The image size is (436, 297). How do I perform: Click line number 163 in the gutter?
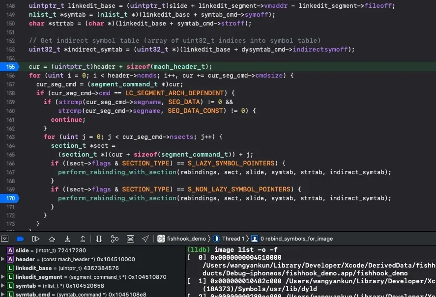click(x=10, y=137)
